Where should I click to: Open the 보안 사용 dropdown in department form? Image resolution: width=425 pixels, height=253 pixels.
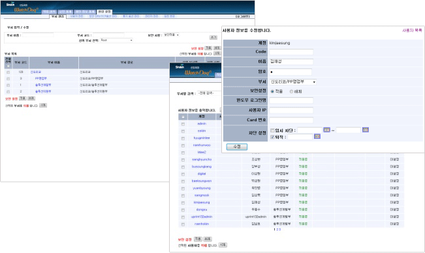pos(171,35)
